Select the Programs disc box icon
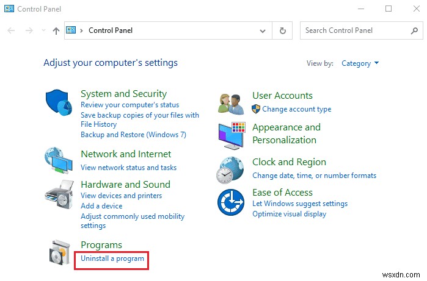The height and width of the screenshot is (281, 427). tap(60, 253)
